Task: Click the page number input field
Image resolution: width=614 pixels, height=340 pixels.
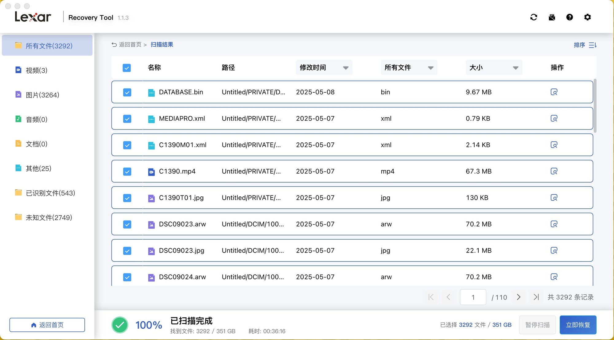Action: 473,297
